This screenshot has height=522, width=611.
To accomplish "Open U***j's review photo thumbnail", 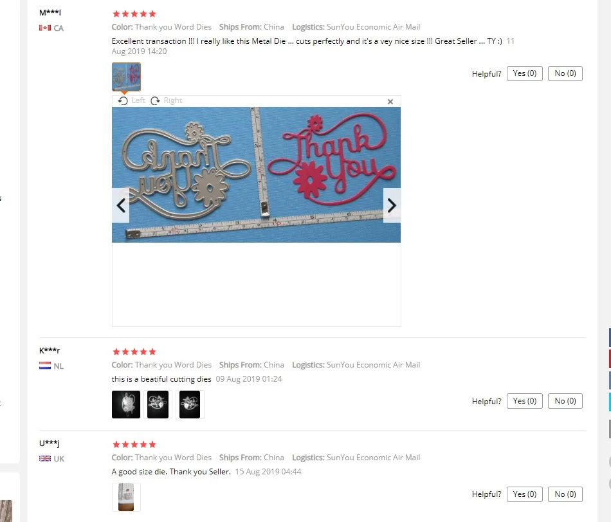I will 126,497.
